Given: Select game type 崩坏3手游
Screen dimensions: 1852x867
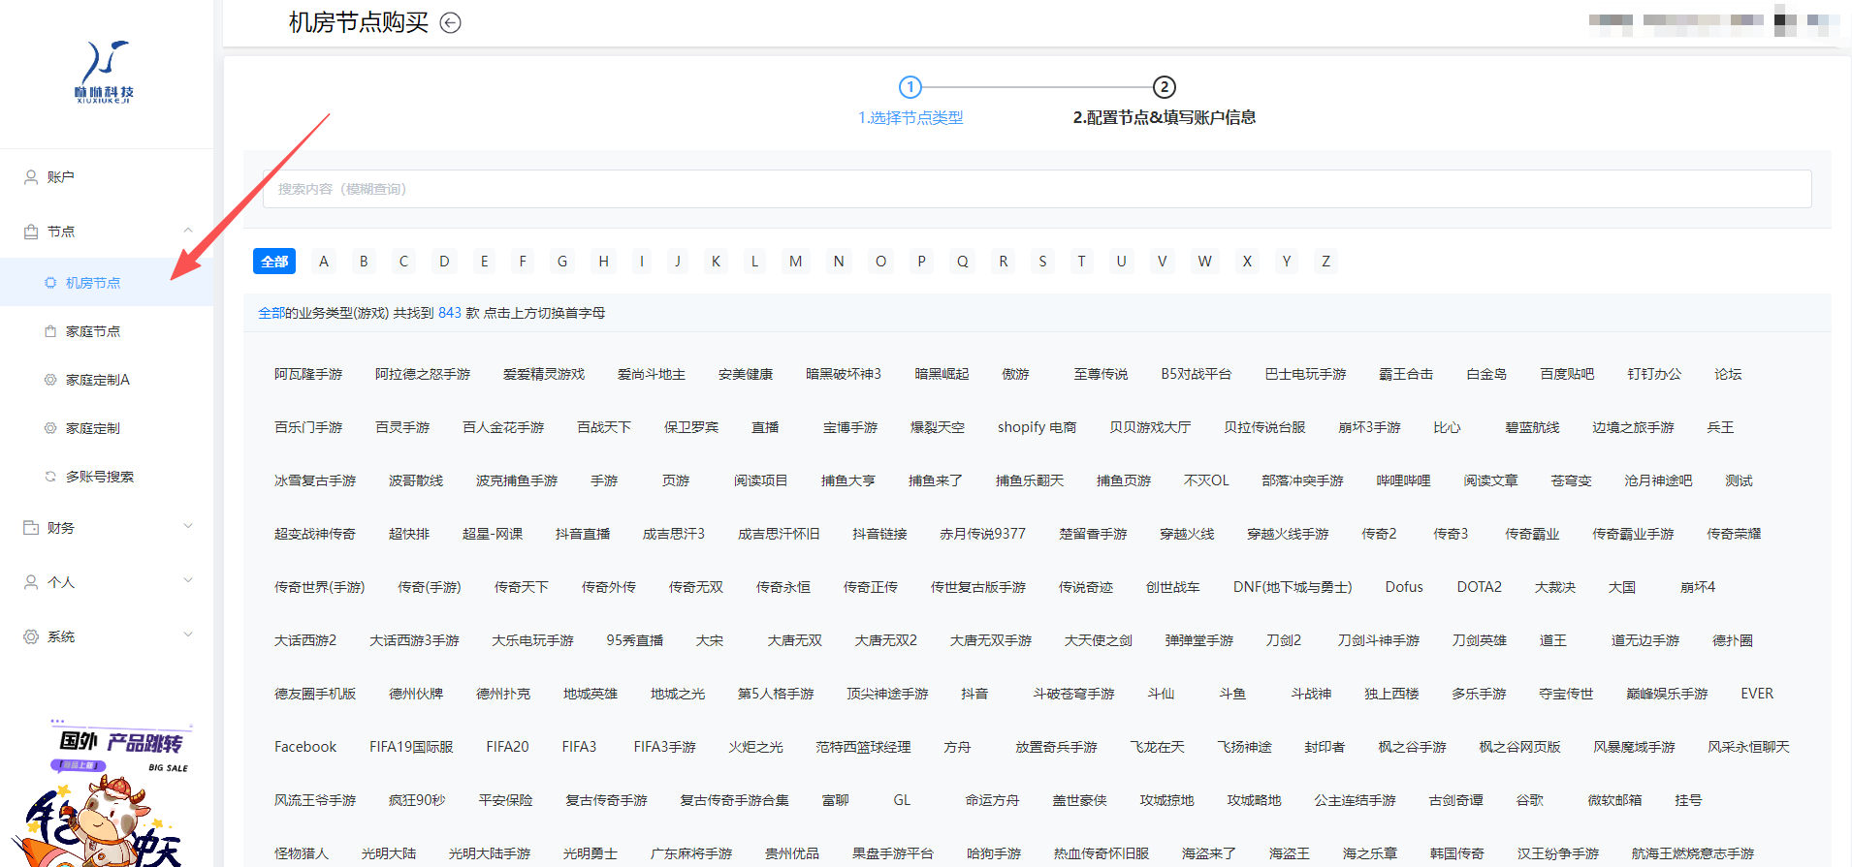Looking at the screenshot, I should coord(1369,427).
